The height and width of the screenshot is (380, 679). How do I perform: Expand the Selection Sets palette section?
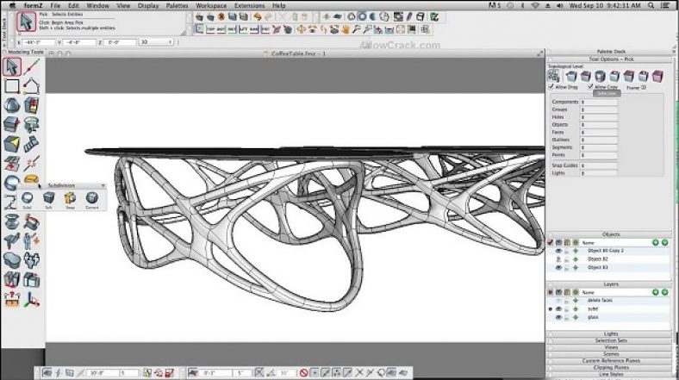coord(611,340)
